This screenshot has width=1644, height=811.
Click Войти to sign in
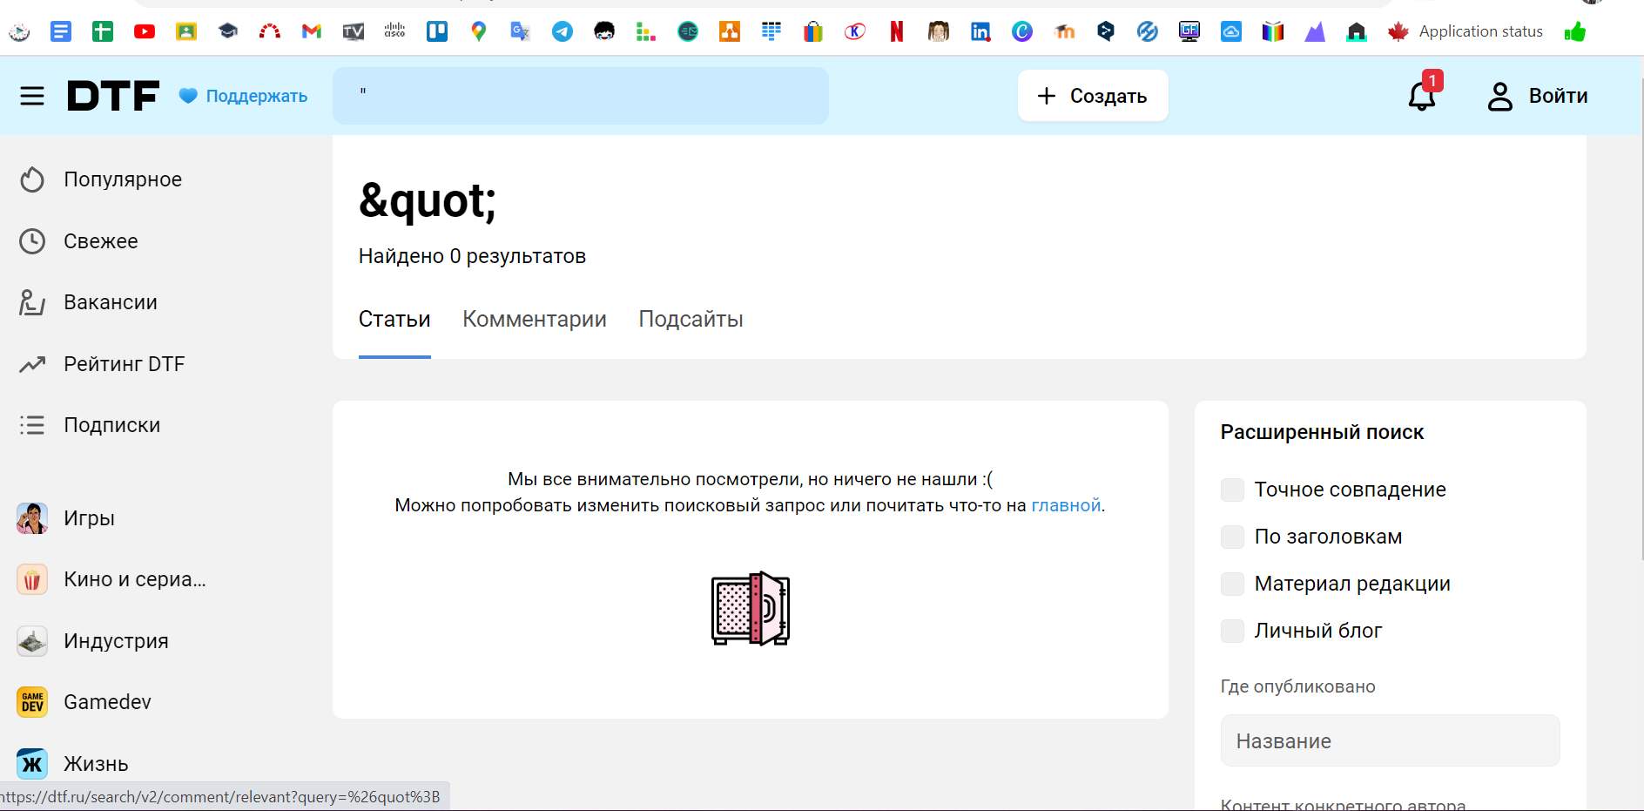[x=1538, y=96]
